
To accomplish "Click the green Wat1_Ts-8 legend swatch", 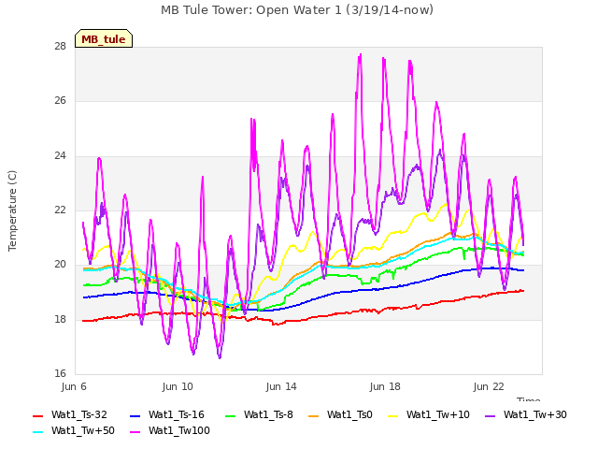I will 231,415.
